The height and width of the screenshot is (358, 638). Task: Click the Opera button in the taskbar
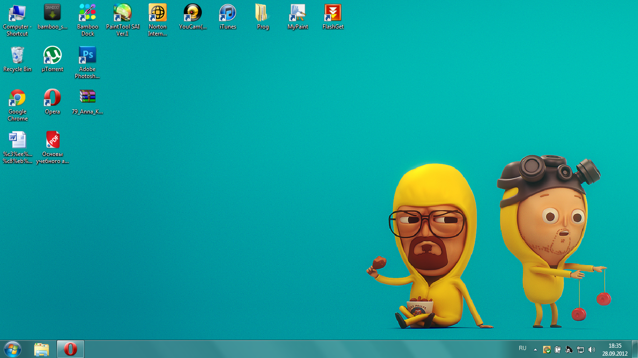point(71,349)
